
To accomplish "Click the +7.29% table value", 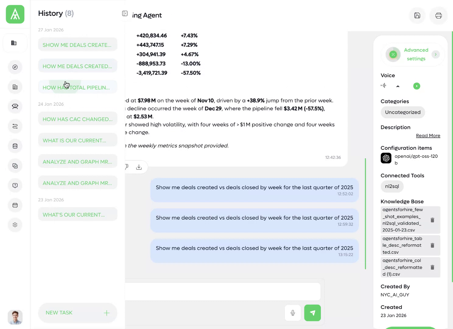I will [189, 45].
